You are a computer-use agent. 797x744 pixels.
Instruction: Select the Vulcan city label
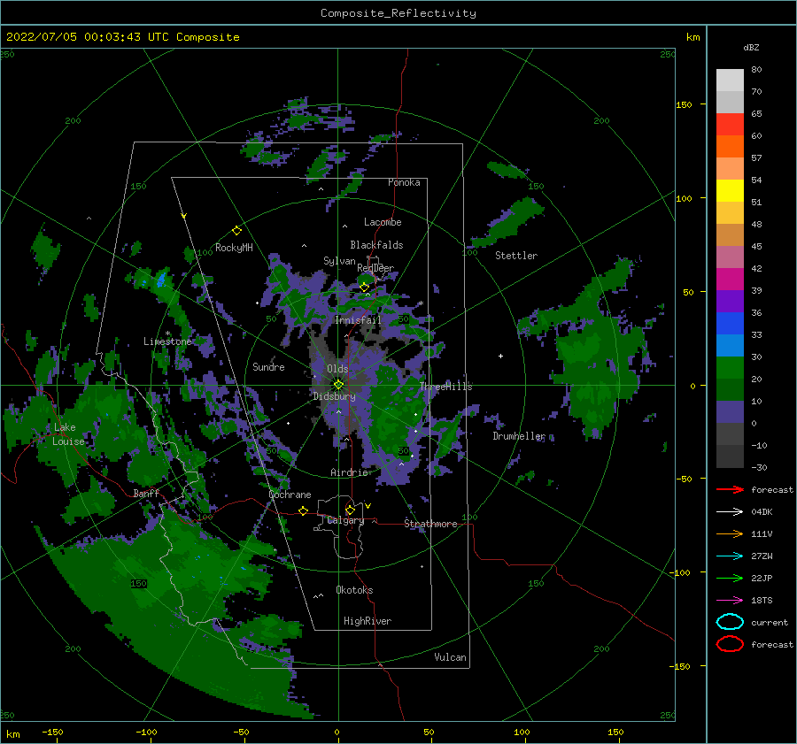(x=451, y=657)
